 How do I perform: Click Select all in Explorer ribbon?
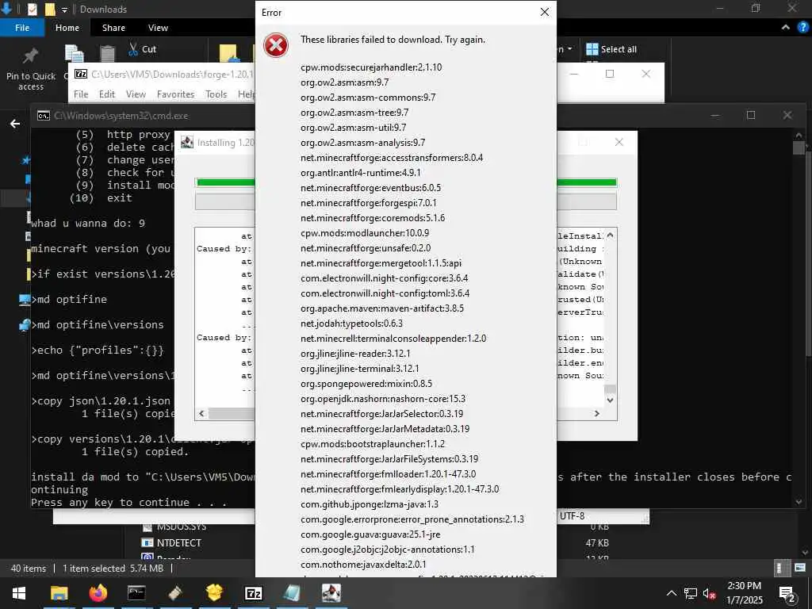[x=611, y=49]
